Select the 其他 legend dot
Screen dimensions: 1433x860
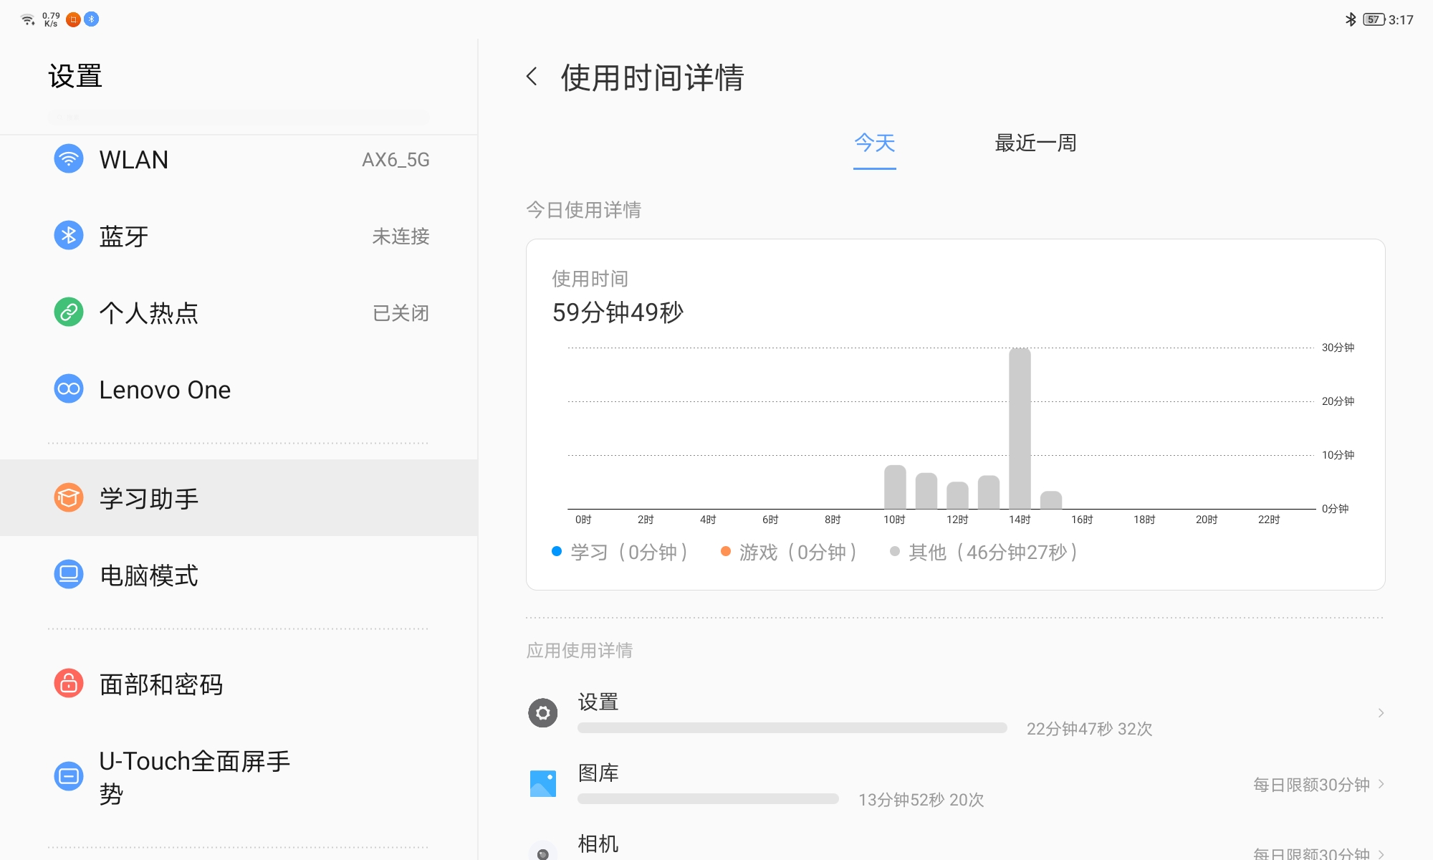(x=893, y=552)
